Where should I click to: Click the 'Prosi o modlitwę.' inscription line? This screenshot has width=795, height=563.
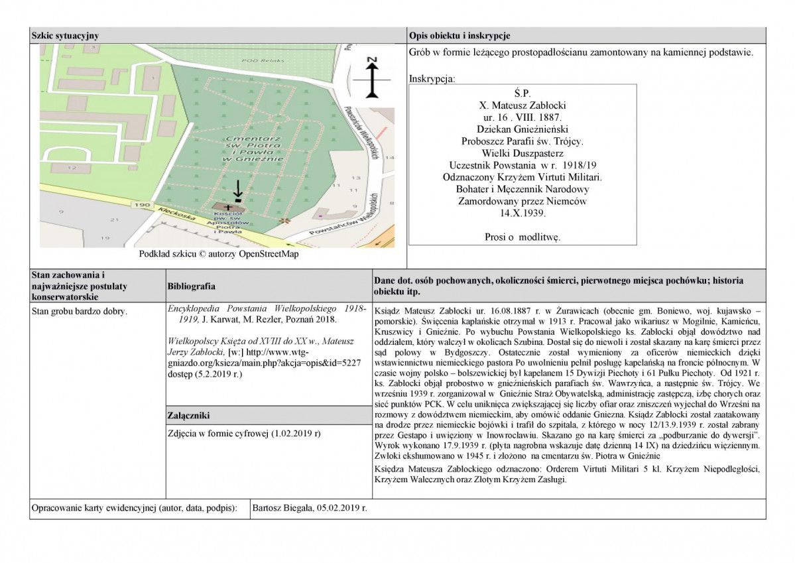point(522,237)
